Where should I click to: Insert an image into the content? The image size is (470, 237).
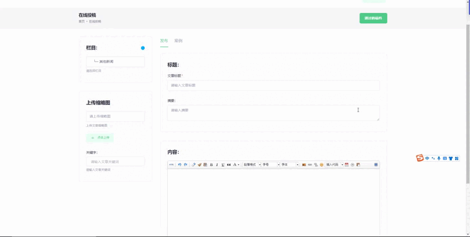pos(304,165)
